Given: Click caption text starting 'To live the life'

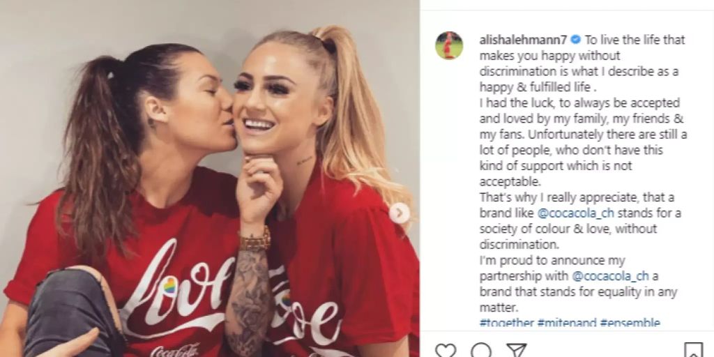Looking at the screenshot, I should tap(582, 63).
